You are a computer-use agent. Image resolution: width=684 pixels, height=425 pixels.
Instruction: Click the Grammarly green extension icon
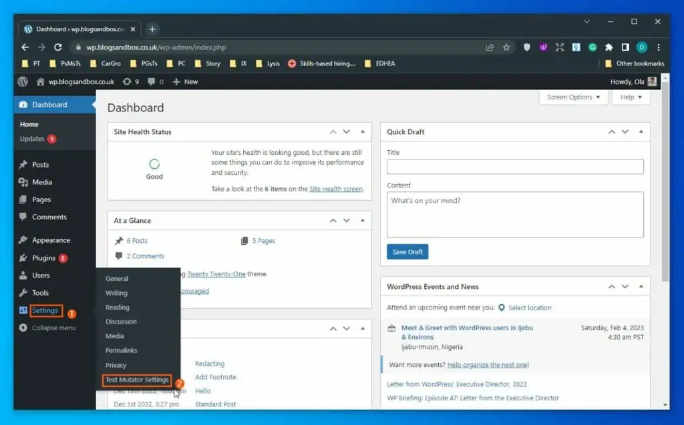pos(592,47)
